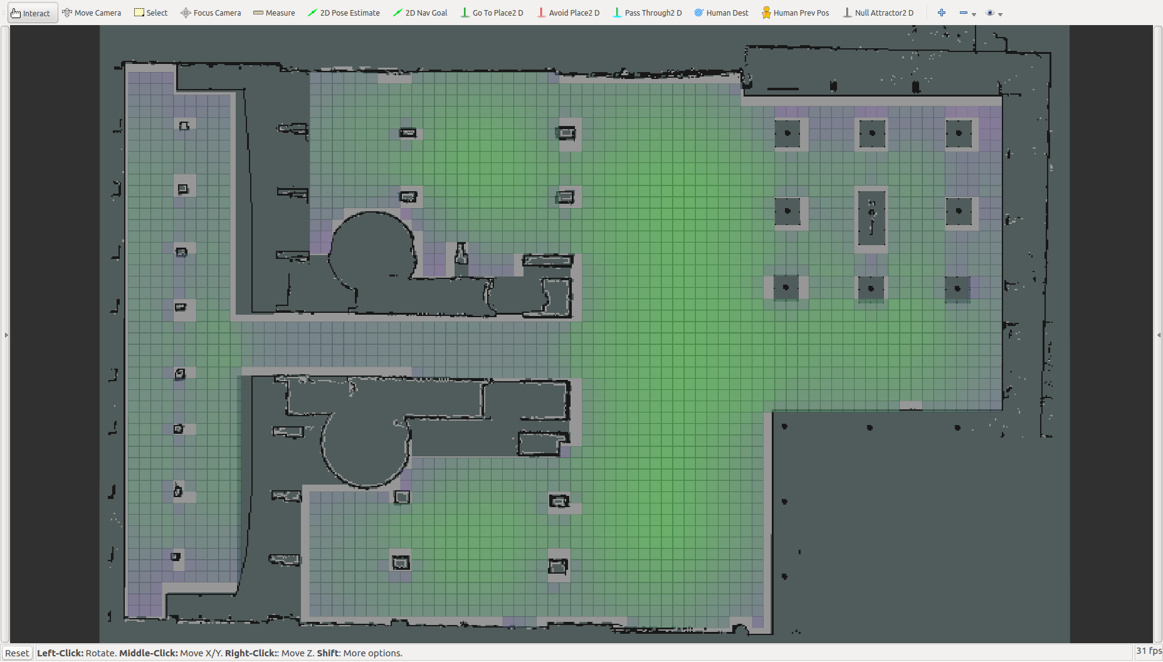
Task: Select the 2D Nav Goal tool
Action: 420,13
